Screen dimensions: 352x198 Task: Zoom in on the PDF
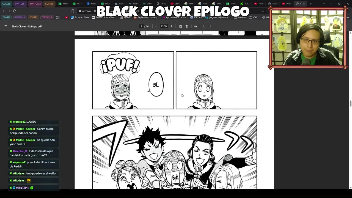tap(171, 26)
